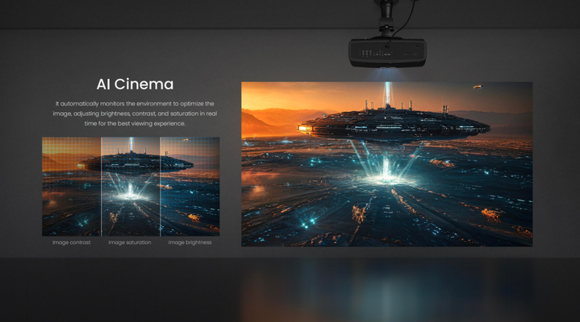Click the light beam below the projector lens
Image resolution: width=580 pixels, height=322 pixels.
point(387,74)
